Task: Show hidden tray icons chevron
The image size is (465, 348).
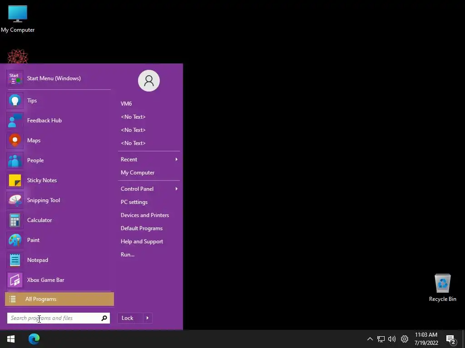Action: (370, 339)
